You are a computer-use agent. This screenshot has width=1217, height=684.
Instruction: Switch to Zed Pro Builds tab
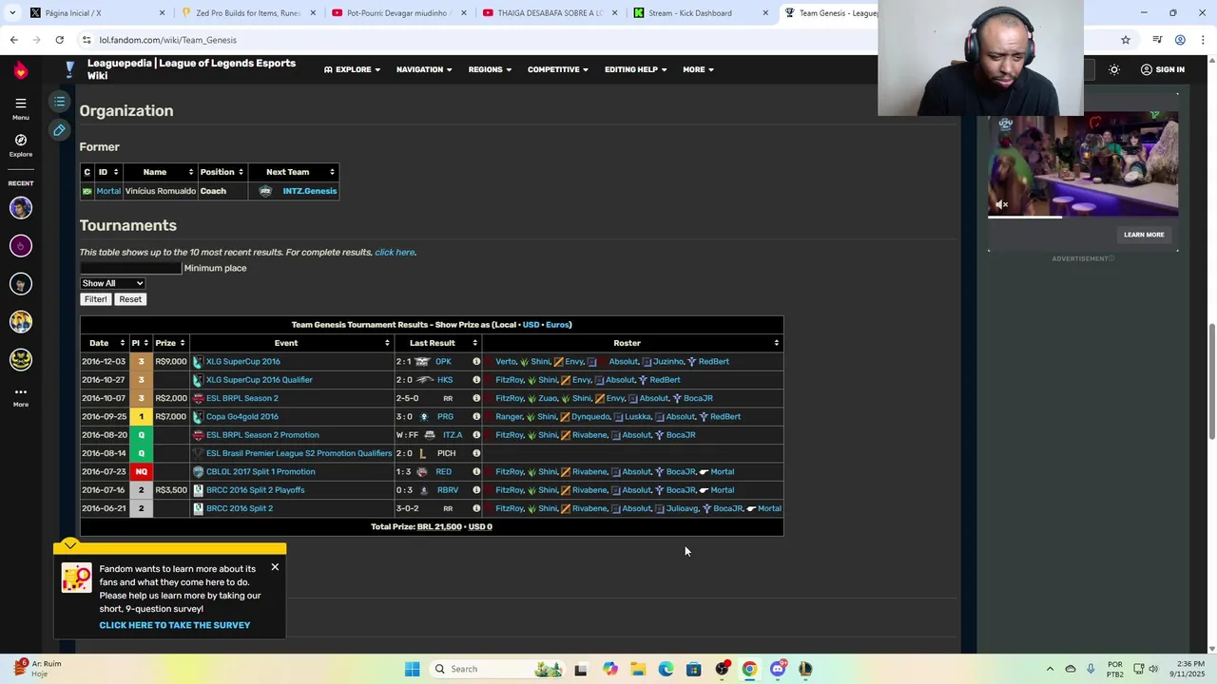point(250,13)
